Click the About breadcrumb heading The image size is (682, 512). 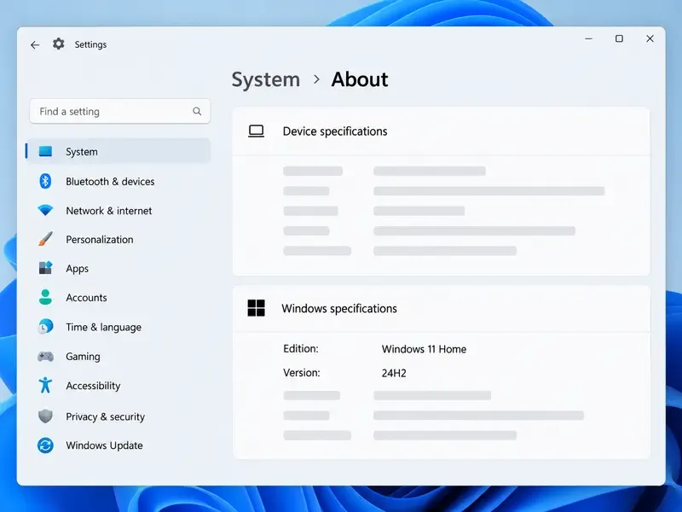[x=360, y=79]
